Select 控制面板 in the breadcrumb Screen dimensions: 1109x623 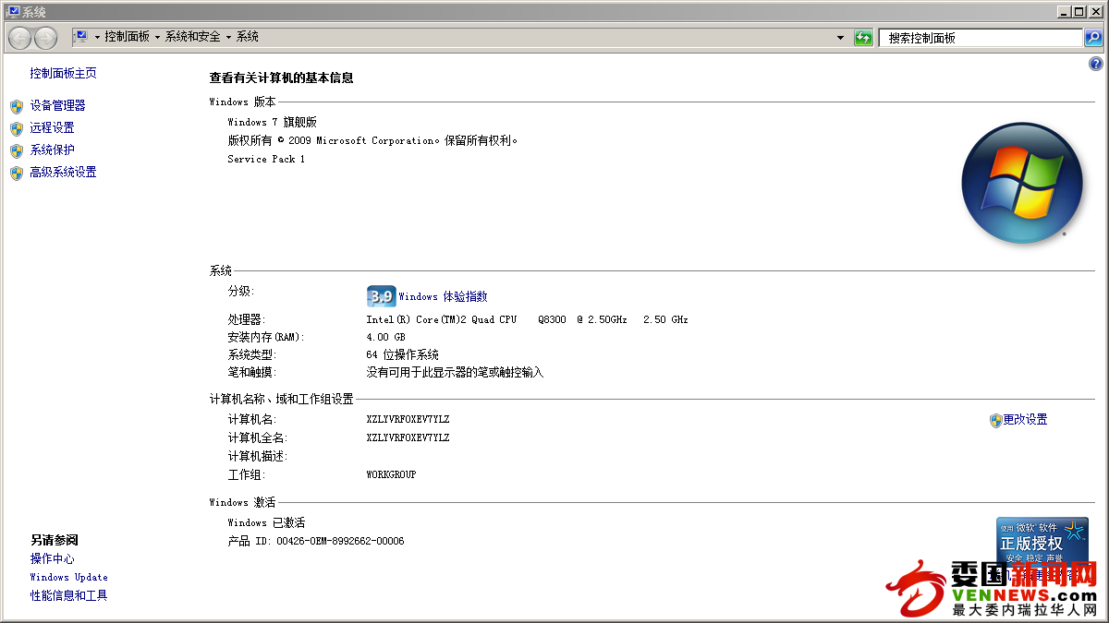pyautogui.click(x=127, y=37)
